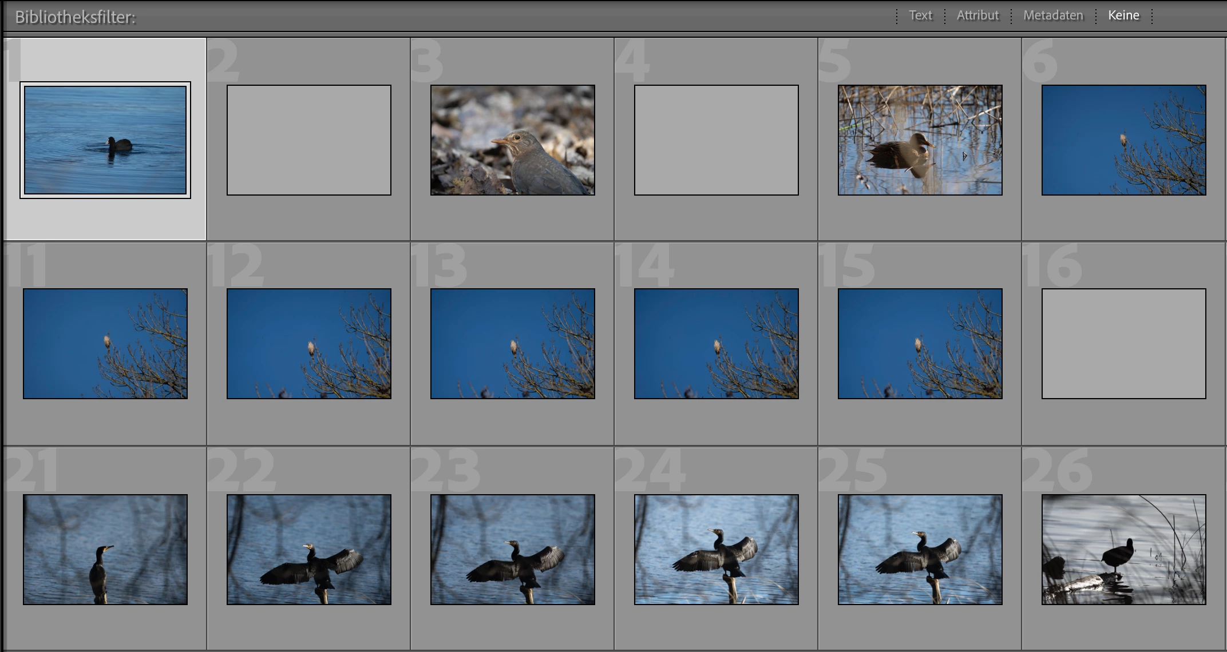Select the photo in cell 14
Screen dimensions: 1227x652
[717, 344]
